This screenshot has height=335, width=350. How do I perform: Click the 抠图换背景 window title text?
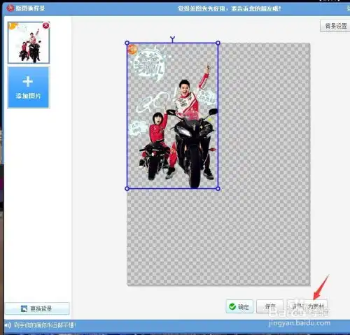(30, 8)
